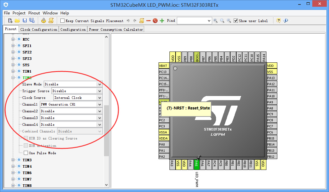Open the Find combo box arrow
Screen dimensions: 329x192
pyautogui.click(x=209, y=21)
